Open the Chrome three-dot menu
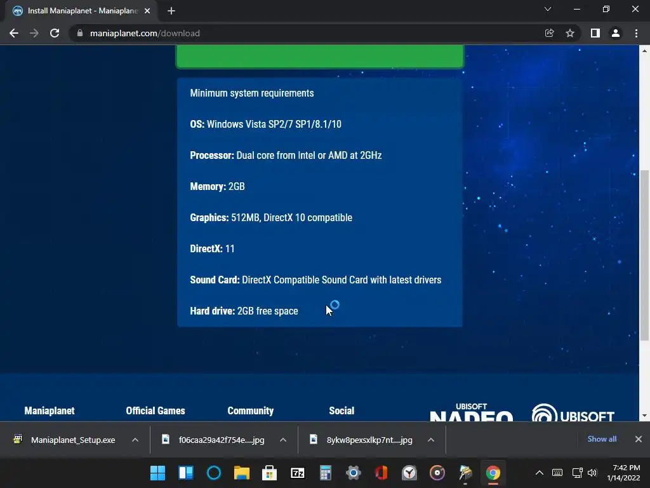This screenshot has height=488, width=650. [636, 33]
